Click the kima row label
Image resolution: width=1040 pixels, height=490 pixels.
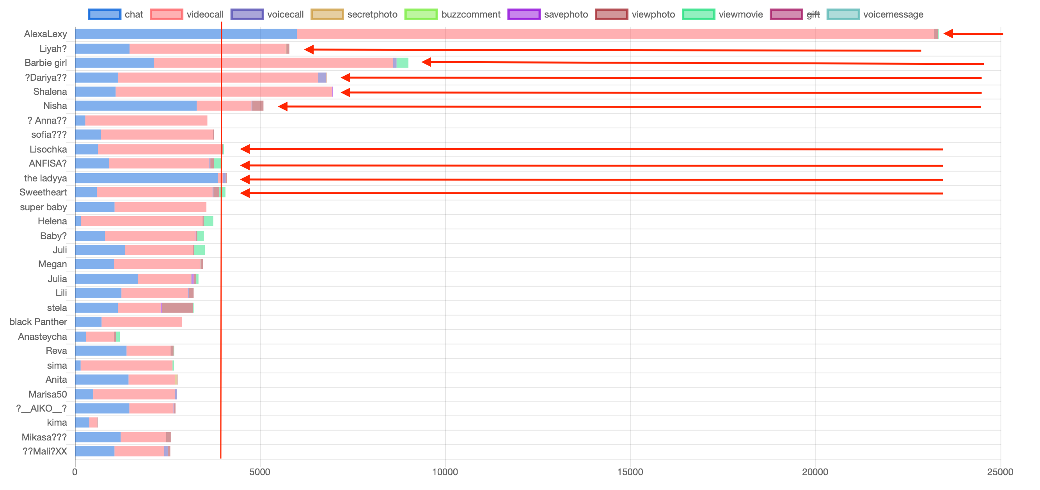[57, 423]
